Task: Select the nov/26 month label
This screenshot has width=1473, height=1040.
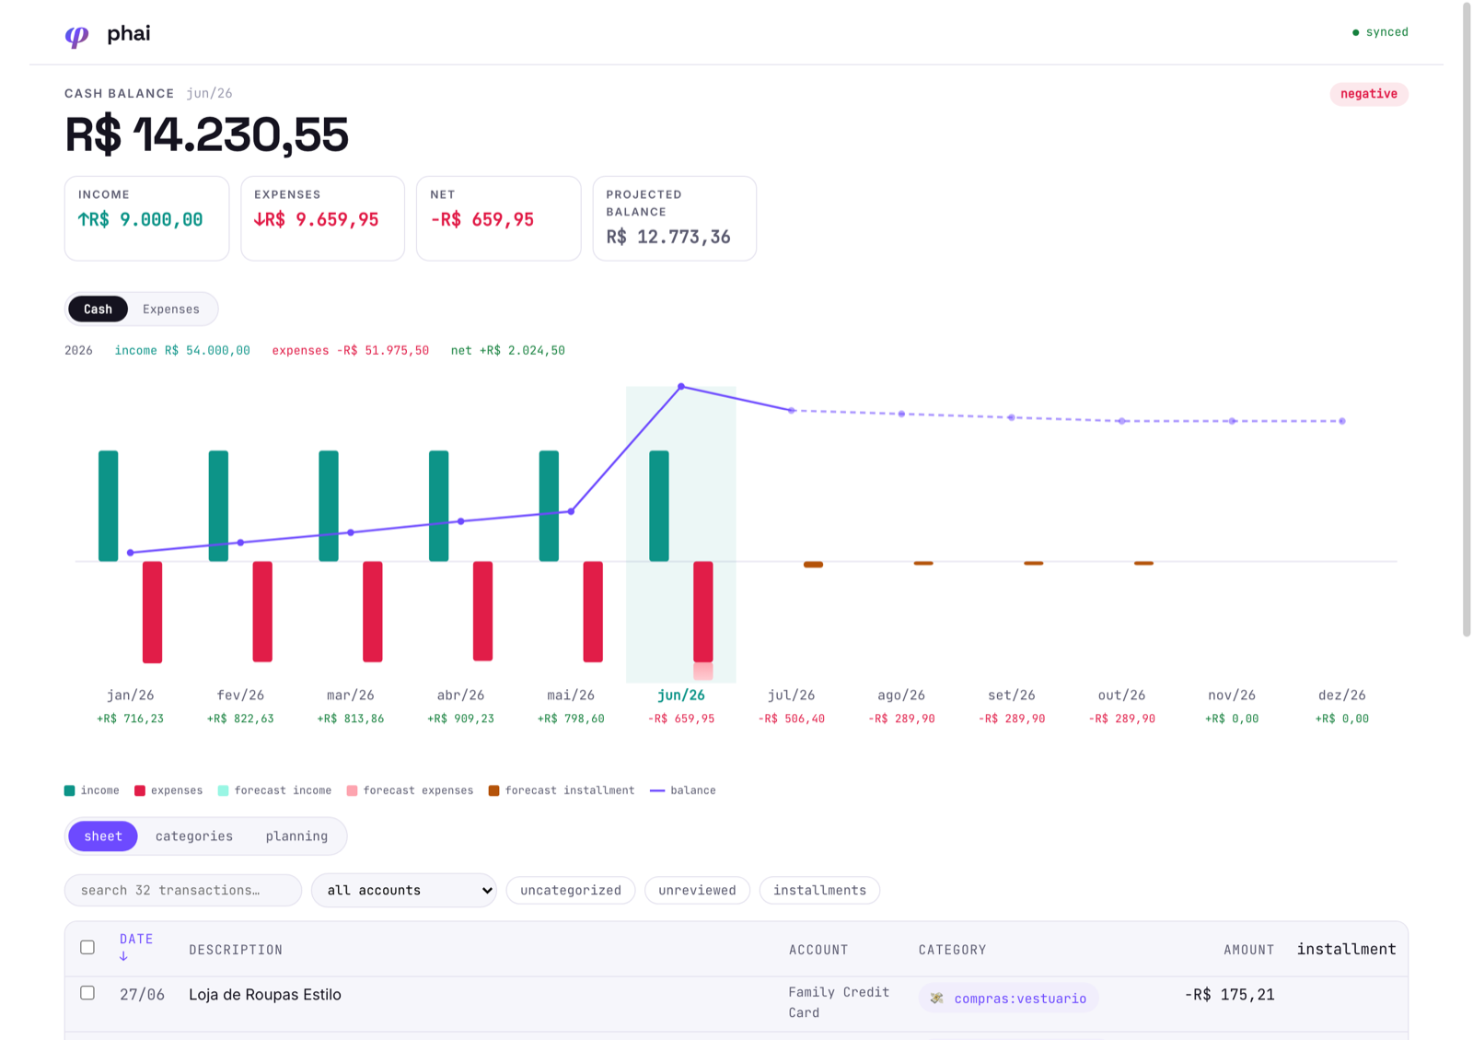Action: click(1232, 695)
